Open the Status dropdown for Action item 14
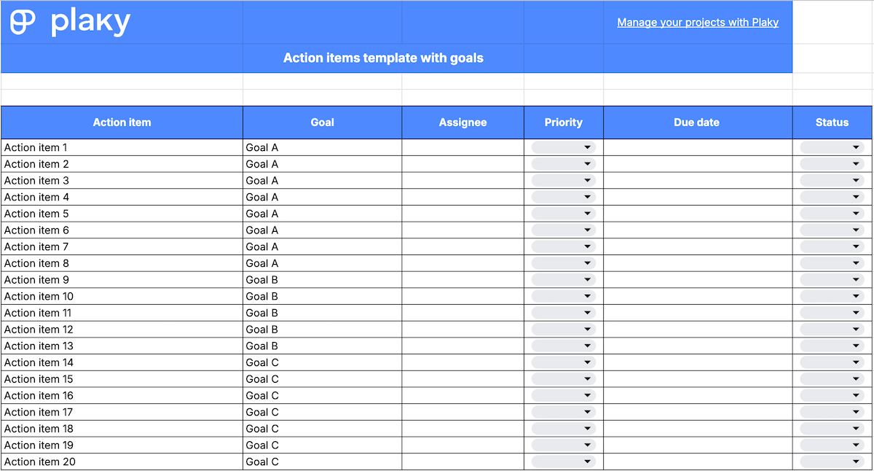This screenshot has width=874, height=471. tap(831, 362)
